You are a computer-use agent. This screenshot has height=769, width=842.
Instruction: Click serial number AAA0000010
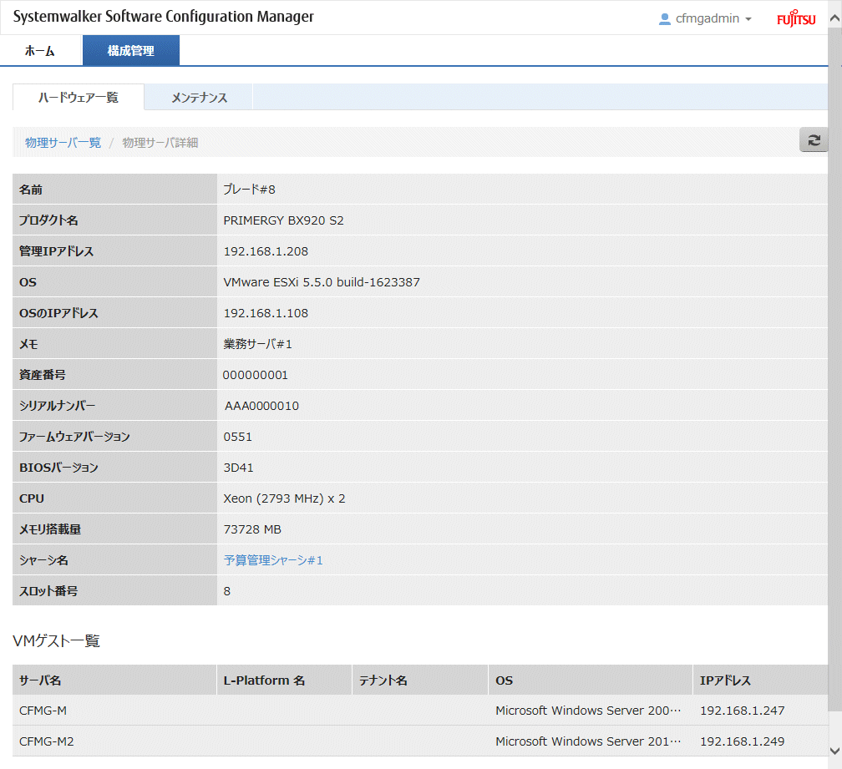pyautogui.click(x=262, y=406)
